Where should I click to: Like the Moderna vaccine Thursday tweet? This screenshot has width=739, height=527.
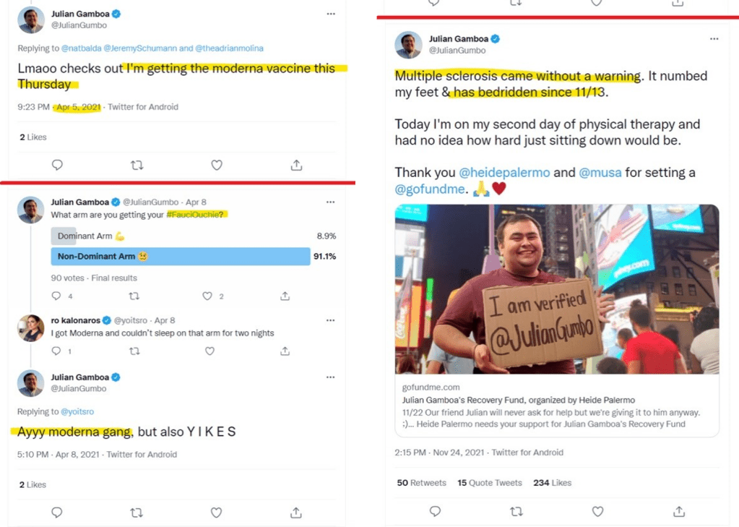pos(216,166)
